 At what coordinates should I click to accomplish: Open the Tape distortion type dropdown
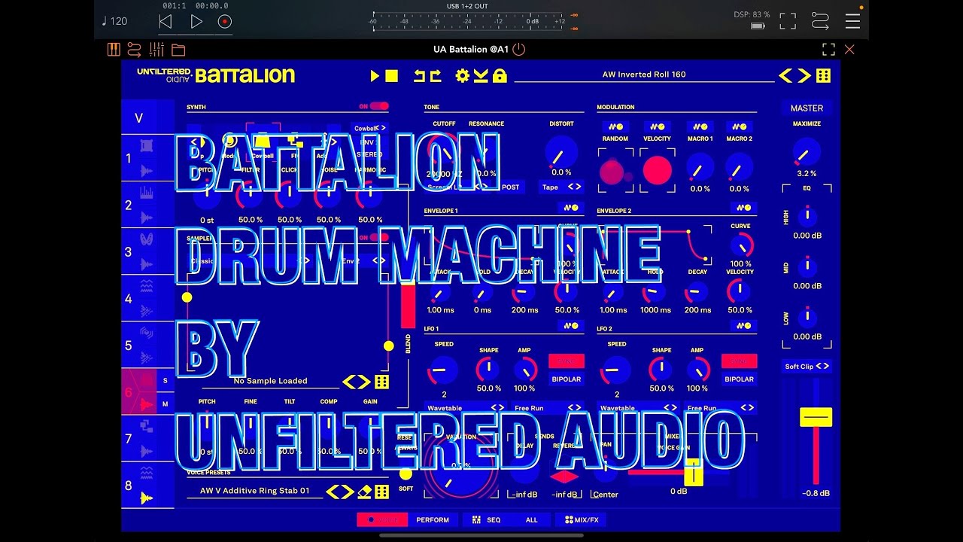[x=561, y=187]
